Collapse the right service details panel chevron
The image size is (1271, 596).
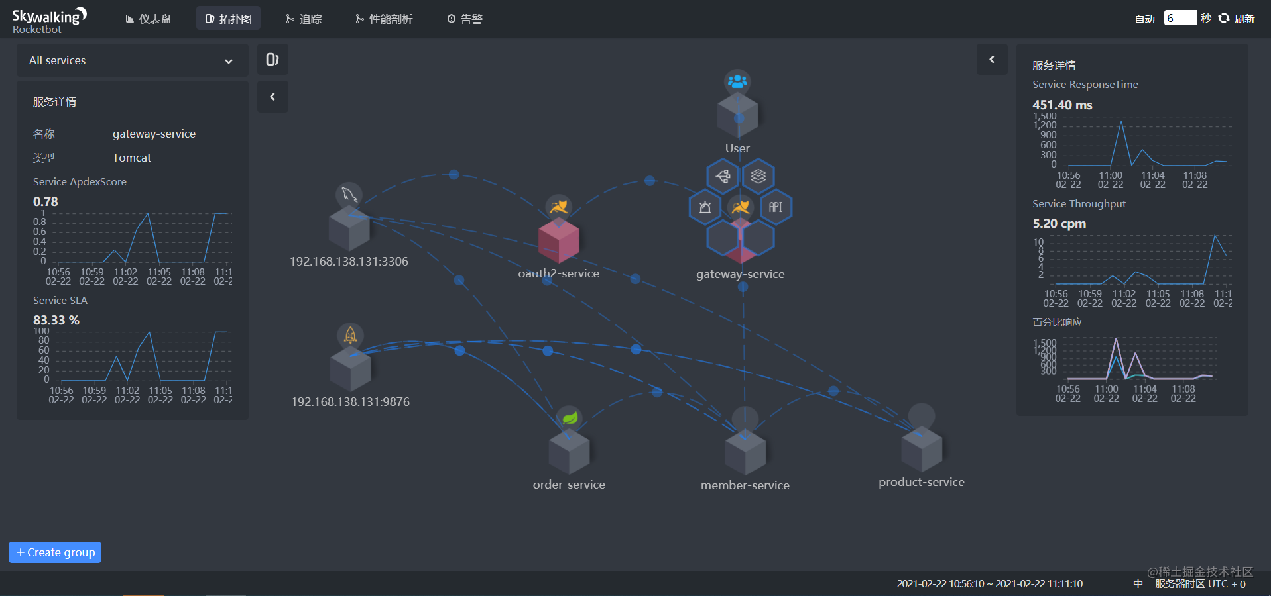[991, 59]
